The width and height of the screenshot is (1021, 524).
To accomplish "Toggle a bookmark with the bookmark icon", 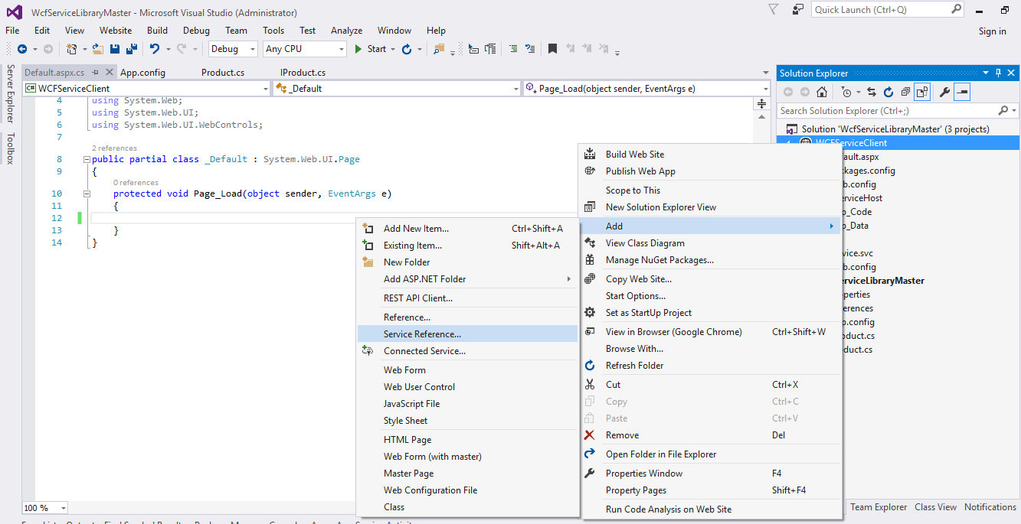I will [552, 49].
